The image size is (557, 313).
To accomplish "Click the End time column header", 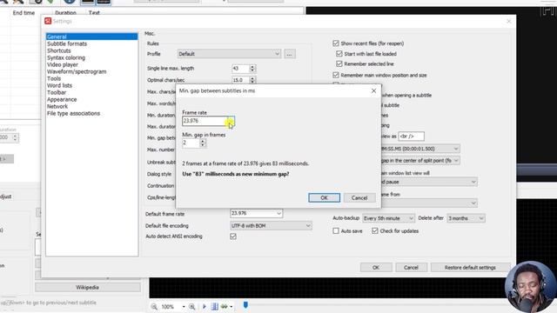I will pos(23,13).
